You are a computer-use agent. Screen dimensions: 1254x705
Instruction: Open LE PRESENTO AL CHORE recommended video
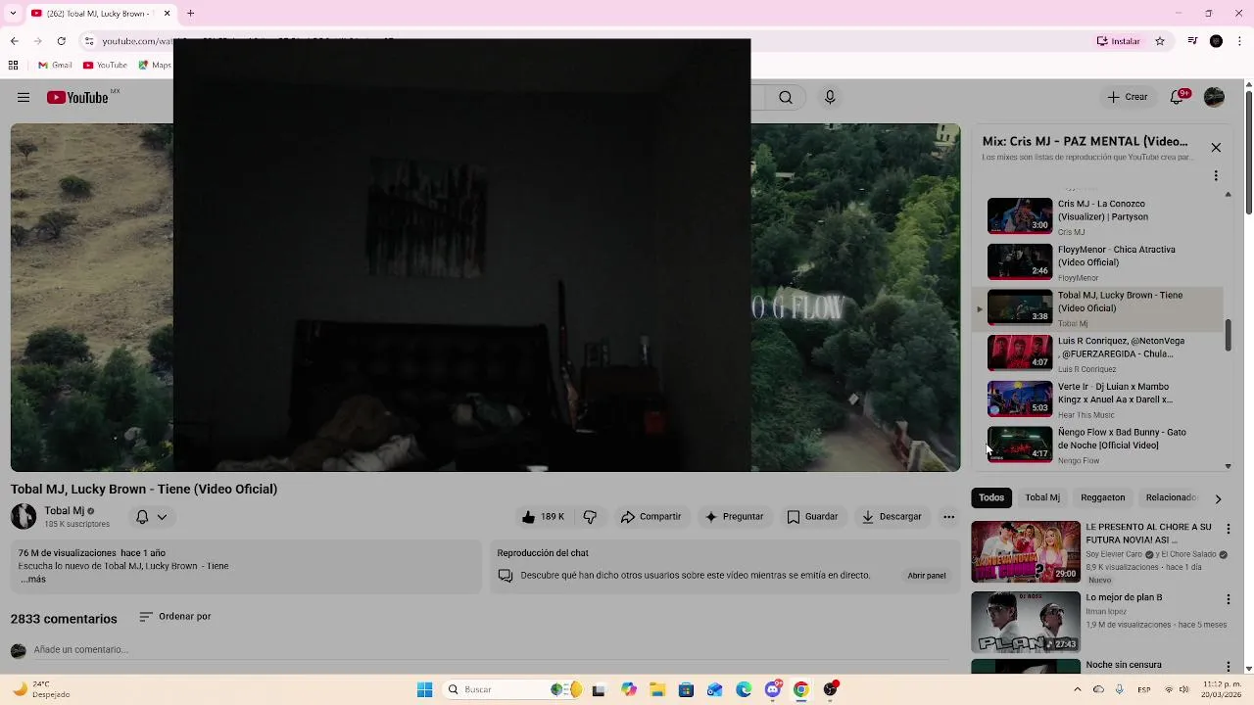1026,552
